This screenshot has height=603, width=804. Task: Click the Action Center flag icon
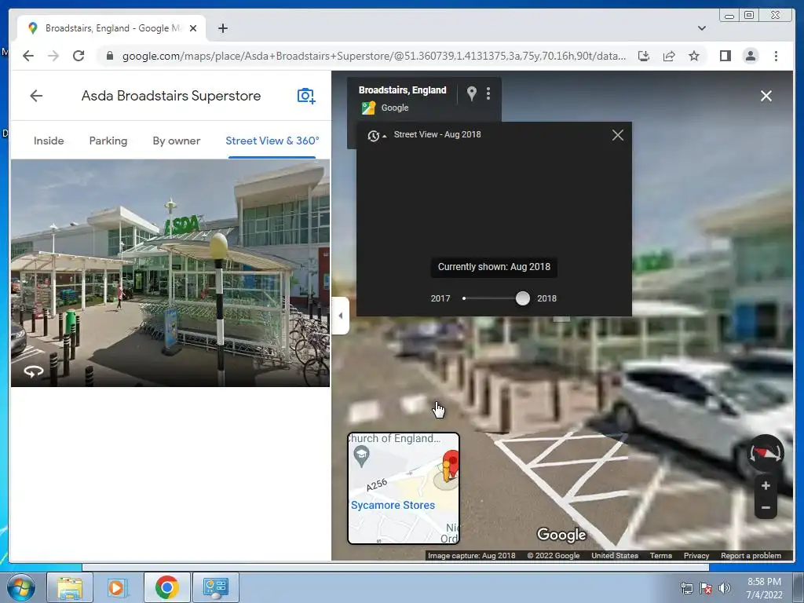pos(706,588)
